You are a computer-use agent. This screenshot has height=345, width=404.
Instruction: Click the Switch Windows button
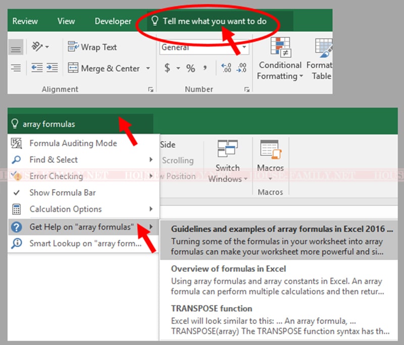[228, 161]
